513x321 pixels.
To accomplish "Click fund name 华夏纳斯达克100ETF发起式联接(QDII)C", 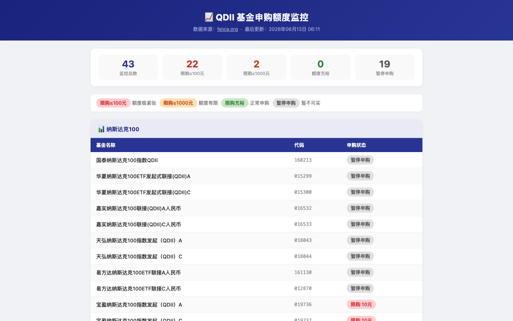I will coord(143,192).
